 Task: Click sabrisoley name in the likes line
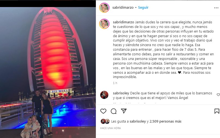[x=138, y=121]
